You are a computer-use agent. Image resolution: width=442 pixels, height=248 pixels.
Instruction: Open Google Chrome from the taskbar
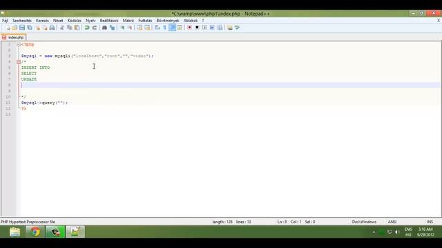click(35, 232)
